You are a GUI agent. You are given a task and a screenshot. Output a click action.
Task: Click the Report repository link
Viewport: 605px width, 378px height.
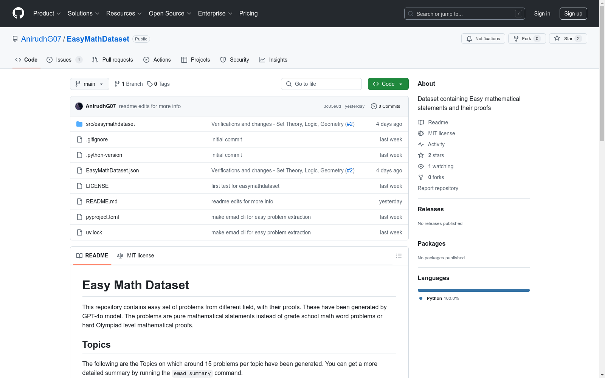point(438,188)
